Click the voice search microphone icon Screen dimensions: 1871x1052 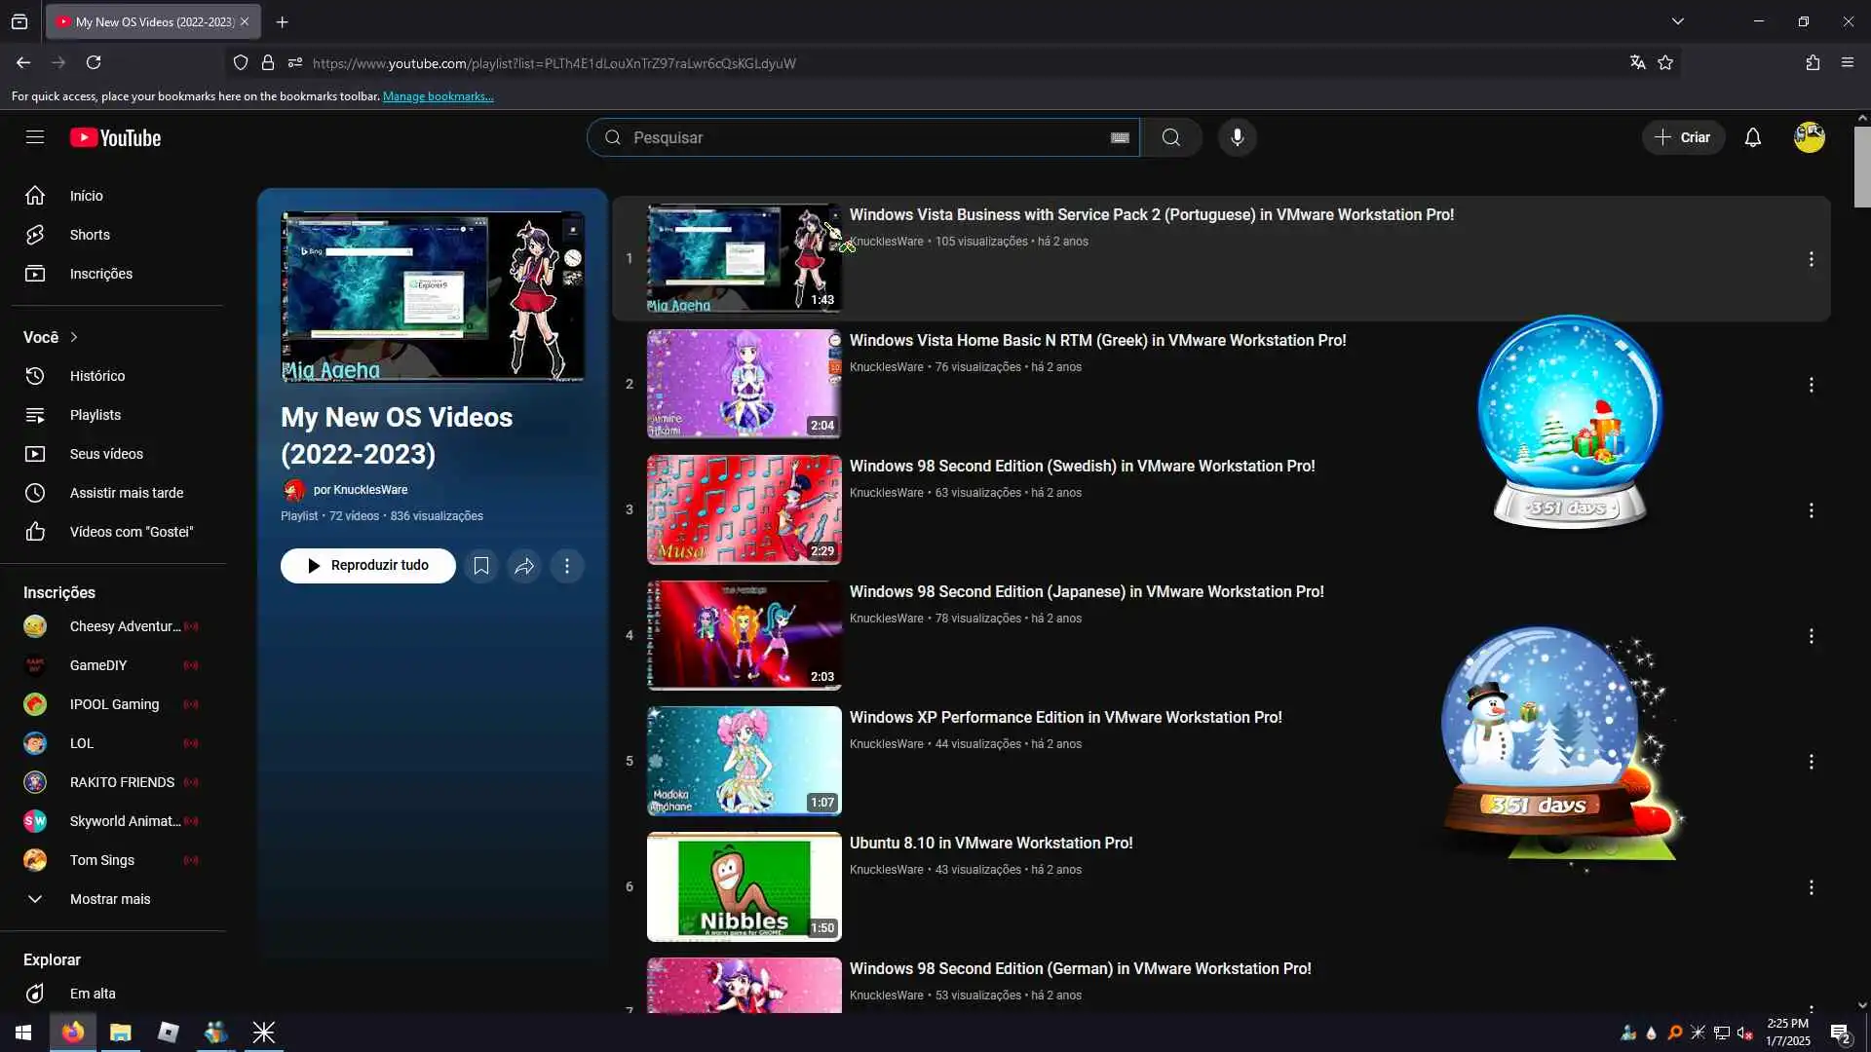point(1237,137)
